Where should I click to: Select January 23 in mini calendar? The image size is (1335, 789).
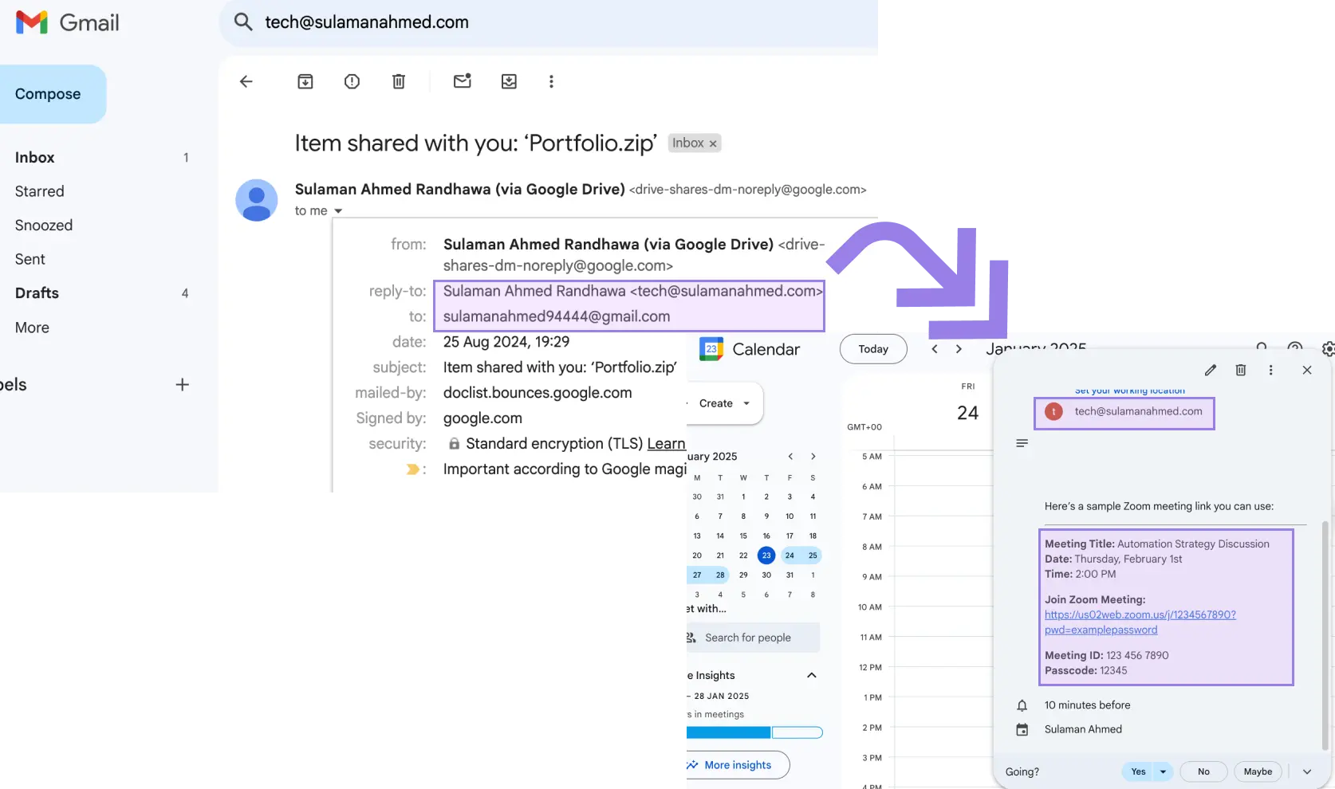tap(766, 555)
